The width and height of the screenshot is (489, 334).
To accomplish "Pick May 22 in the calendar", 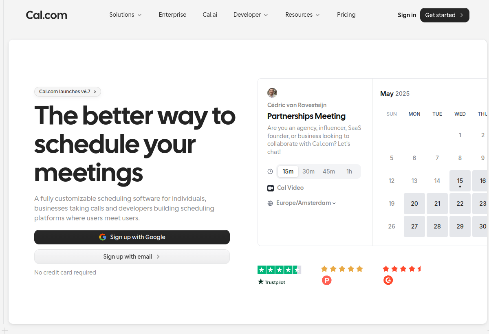I will (460, 204).
